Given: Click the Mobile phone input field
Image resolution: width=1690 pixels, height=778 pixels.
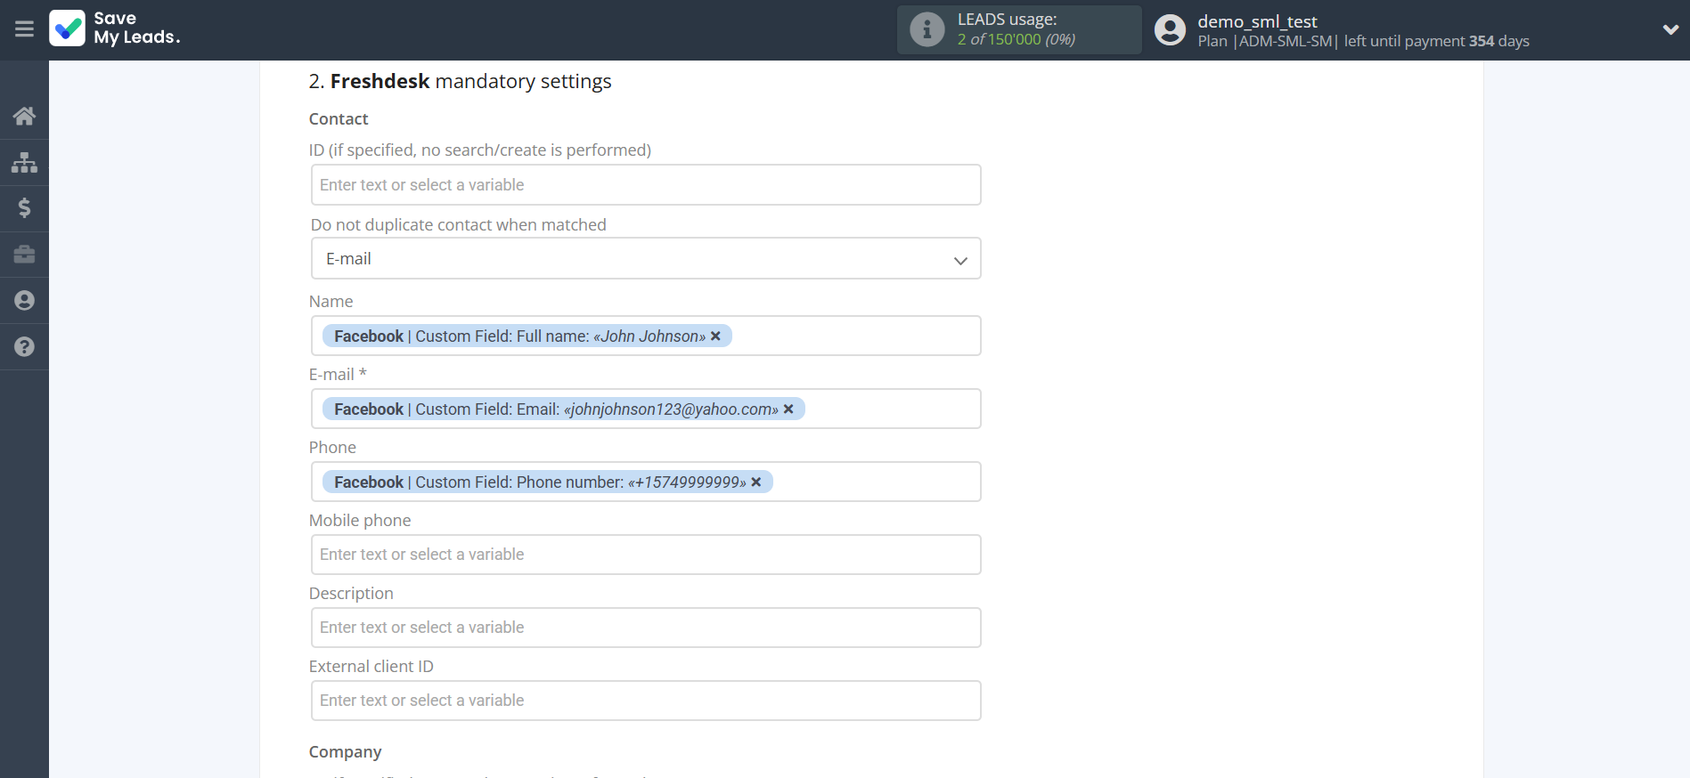Looking at the screenshot, I should 646,555.
